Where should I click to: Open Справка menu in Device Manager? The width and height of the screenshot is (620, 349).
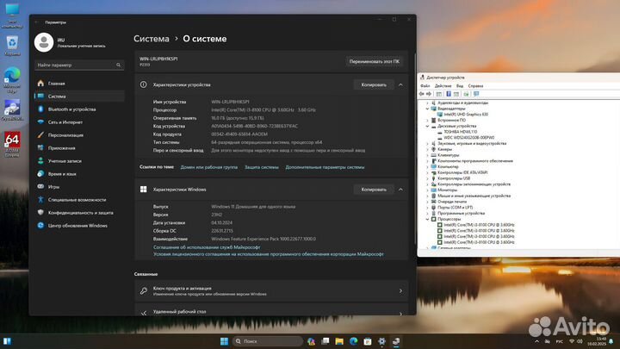(x=475, y=86)
